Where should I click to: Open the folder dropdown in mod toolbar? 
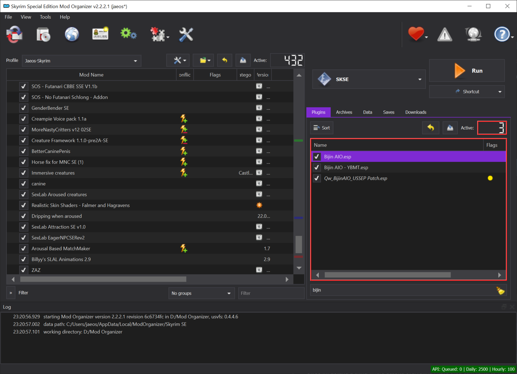[x=203, y=60]
